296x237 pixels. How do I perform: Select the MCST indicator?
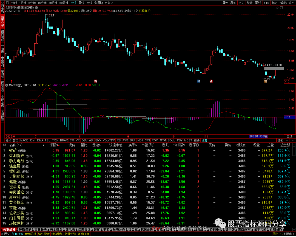[x=188, y=140]
